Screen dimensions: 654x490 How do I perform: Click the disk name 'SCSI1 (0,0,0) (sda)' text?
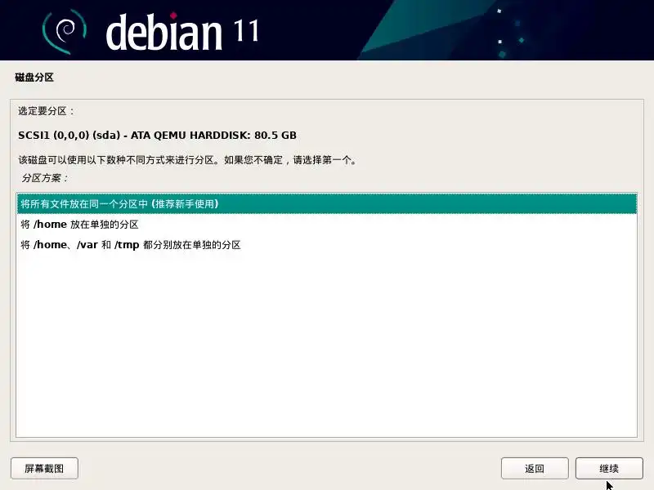click(x=69, y=136)
